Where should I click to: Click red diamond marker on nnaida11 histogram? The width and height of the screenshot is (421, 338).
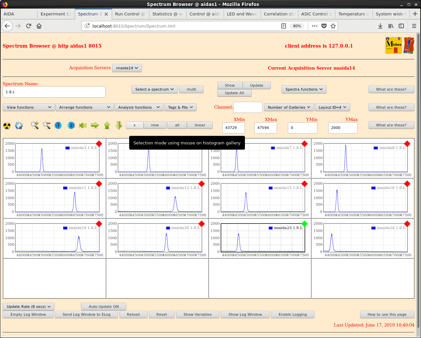[x=99, y=184]
